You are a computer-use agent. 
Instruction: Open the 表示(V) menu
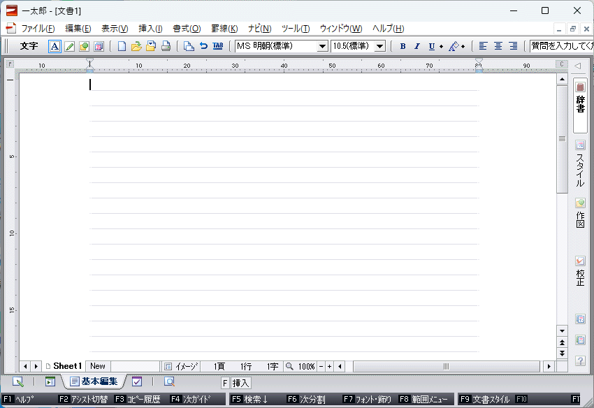(x=115, y=29)
